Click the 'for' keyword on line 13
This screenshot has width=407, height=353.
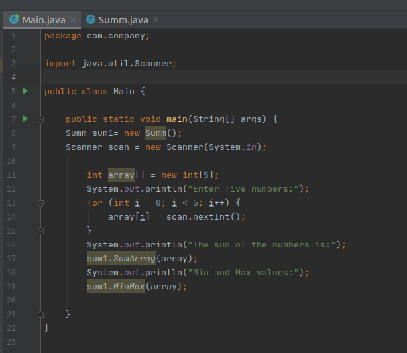95,203
